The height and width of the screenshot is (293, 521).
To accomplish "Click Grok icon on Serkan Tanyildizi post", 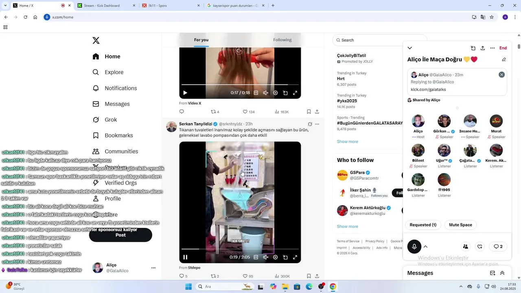I will [310, 124].
